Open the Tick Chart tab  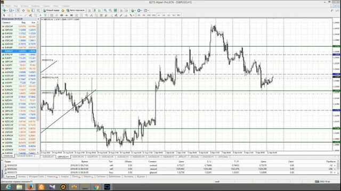click(x=25, y=156)
